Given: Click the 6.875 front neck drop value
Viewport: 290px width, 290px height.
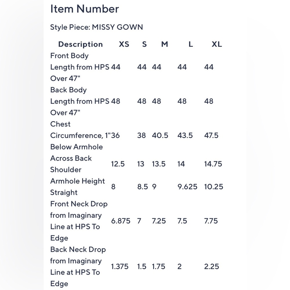Looking at the screenshot, I should [121, 221].
